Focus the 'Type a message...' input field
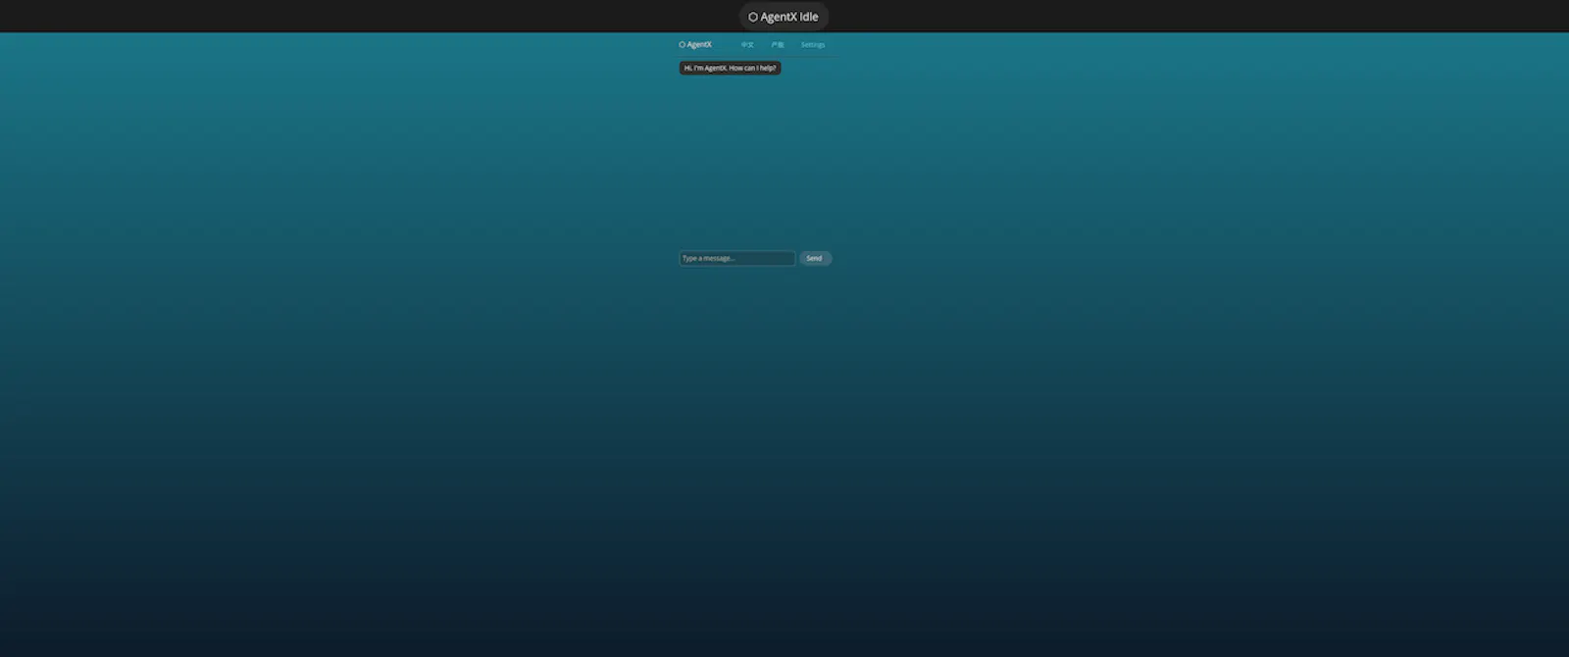1569x657 pixels. coord(737,259)
